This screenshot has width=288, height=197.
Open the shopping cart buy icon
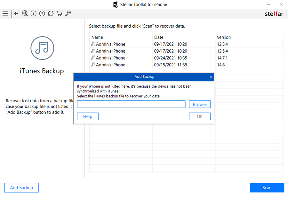click(x=59, y=13)
